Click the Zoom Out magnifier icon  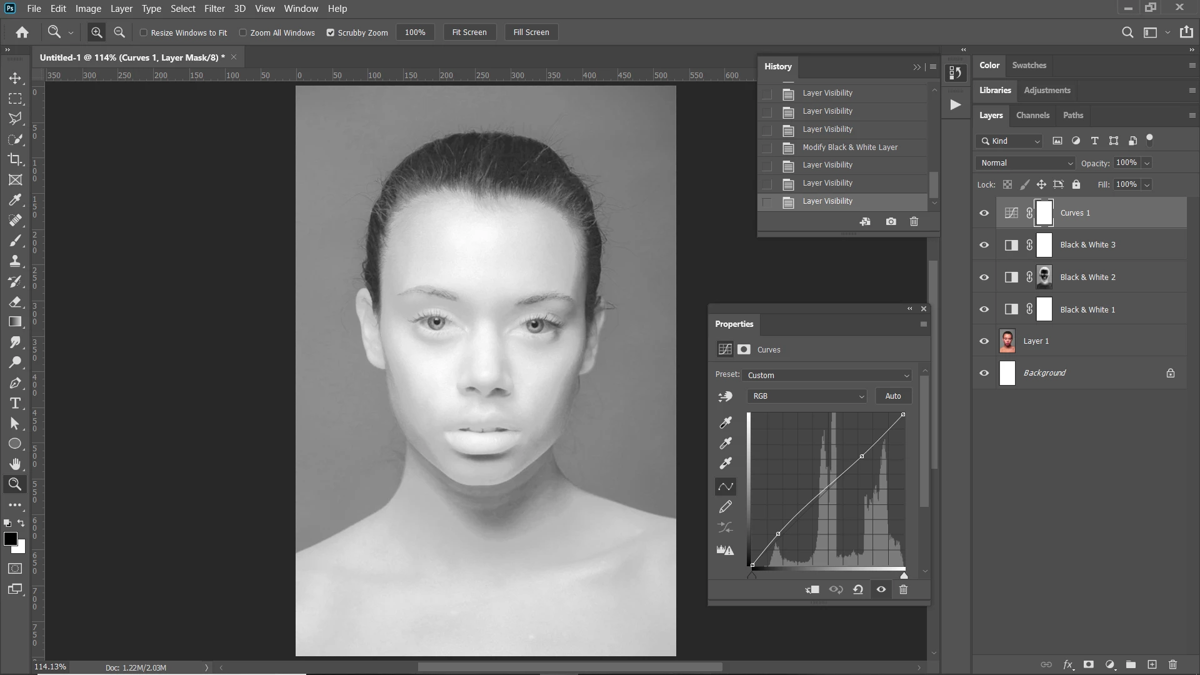(x=119, y=32)
